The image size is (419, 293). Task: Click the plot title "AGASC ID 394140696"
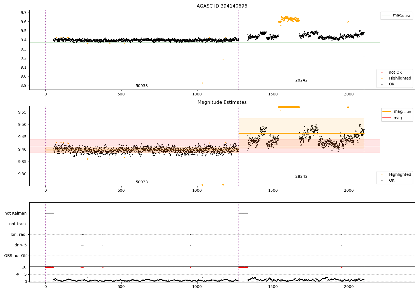point(222,6)
